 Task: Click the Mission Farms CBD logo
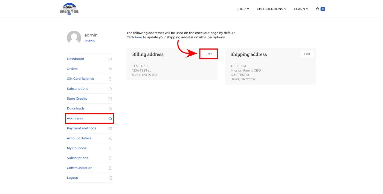click(69, 9)
